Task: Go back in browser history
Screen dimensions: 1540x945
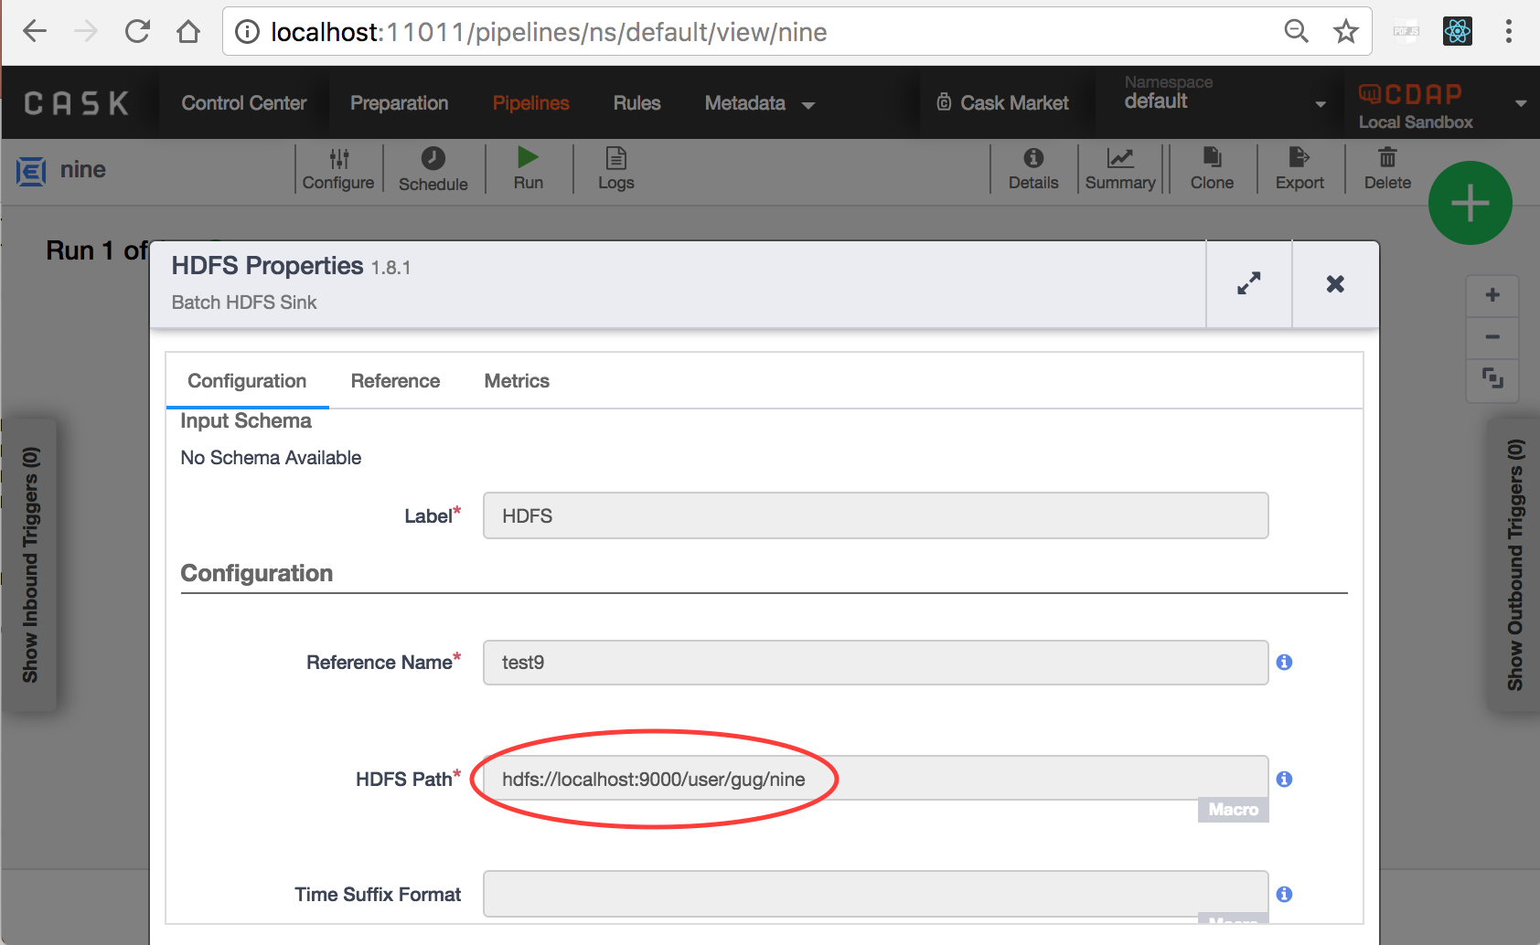Action: point(35,32)
